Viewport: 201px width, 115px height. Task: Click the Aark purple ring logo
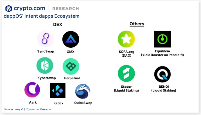coord(32,90)
